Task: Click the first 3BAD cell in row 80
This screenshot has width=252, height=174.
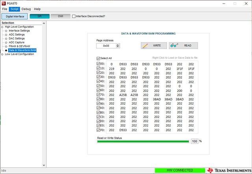Action: click(x=157, y=99)
